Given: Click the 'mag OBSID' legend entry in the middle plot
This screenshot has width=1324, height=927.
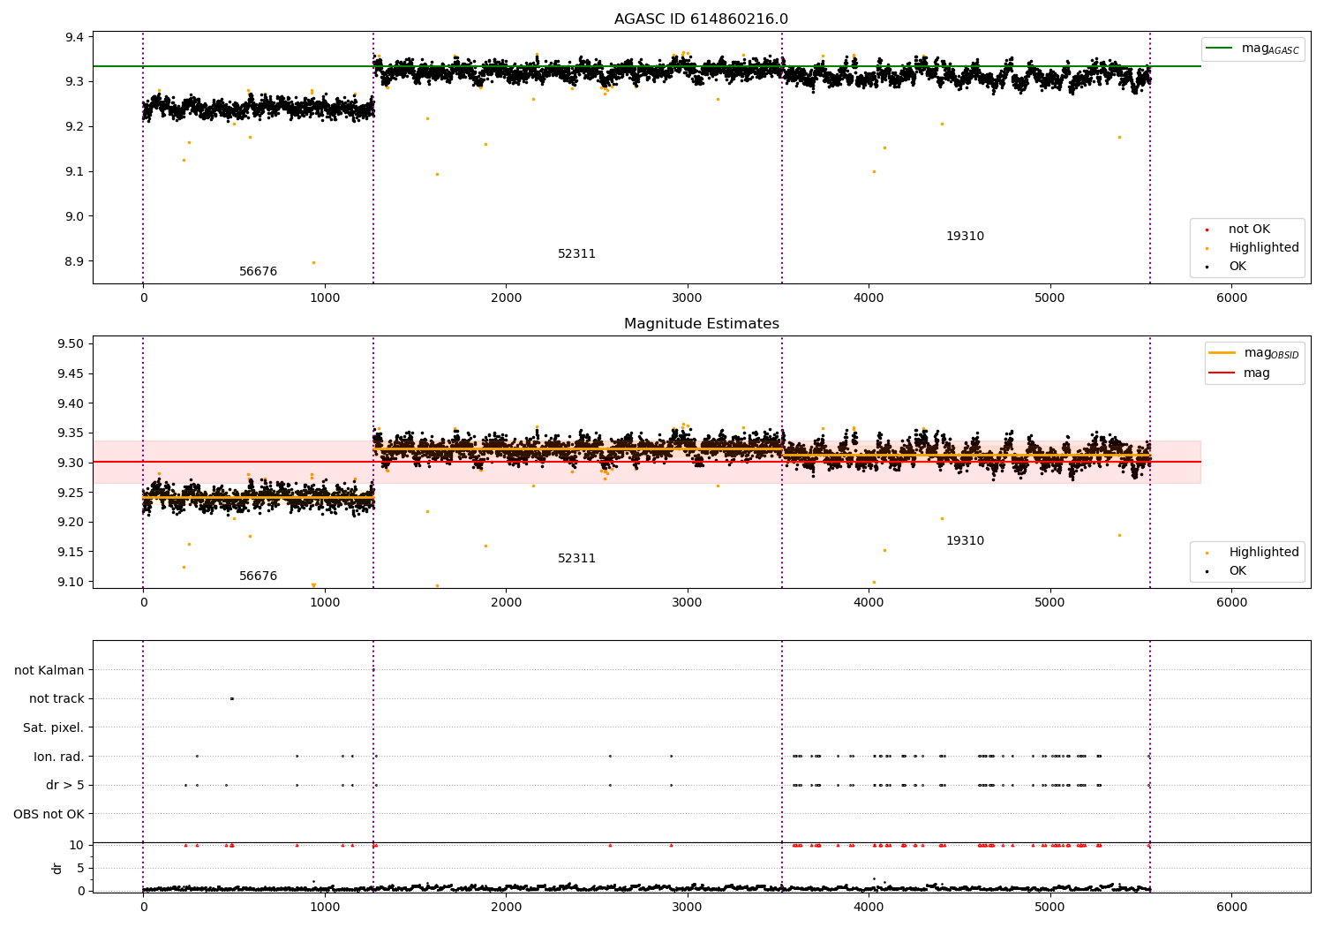Looking at the screenshot, I should click(x=1253, y=353).
